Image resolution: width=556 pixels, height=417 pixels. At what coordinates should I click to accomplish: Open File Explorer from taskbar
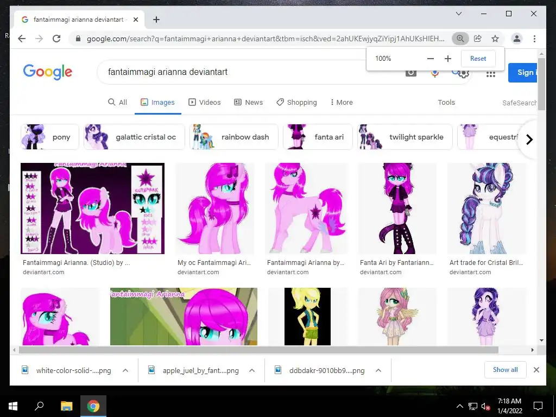coord(66,406)
